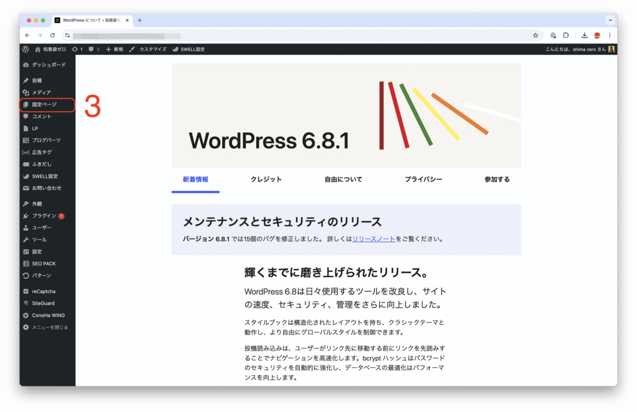Close the WordPress について tab

point(127,21)
